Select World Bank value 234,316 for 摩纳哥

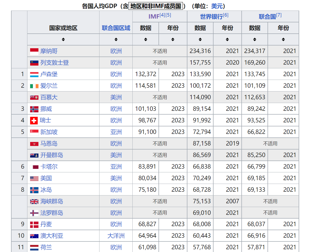[200, 51]
